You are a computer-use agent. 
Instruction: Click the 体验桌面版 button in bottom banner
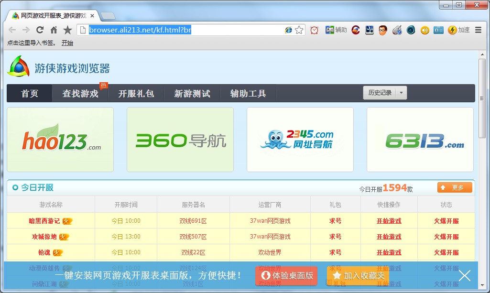point(286,276)
